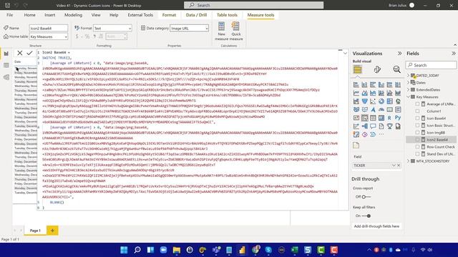Expand the MT4_STOCKHISTORY table
458x257 pixels.
pos(409,161)
